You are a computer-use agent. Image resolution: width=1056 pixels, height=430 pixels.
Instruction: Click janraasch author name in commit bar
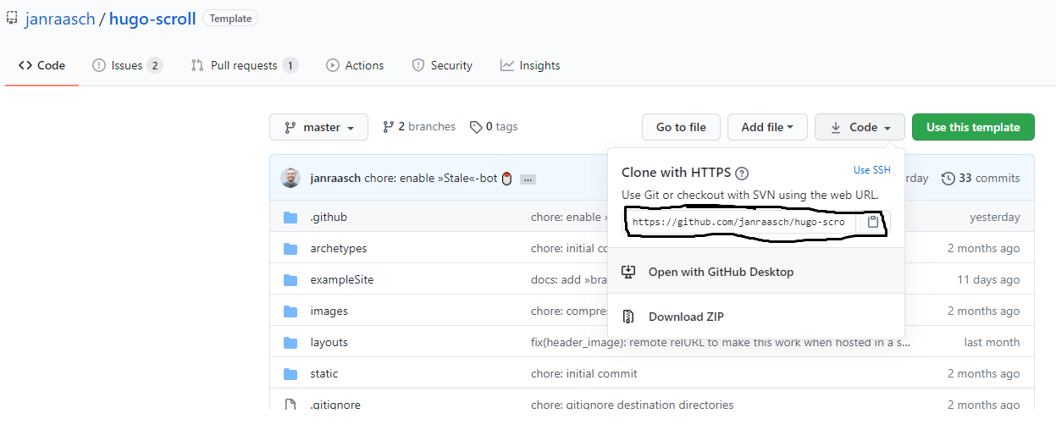(335, 179)
